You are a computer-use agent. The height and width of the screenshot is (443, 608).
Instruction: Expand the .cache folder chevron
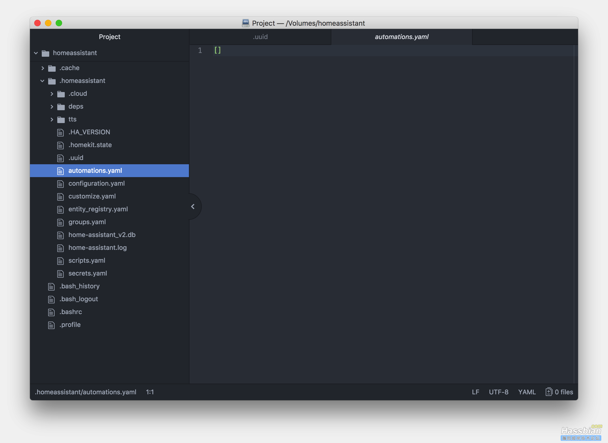pos(43,68)
